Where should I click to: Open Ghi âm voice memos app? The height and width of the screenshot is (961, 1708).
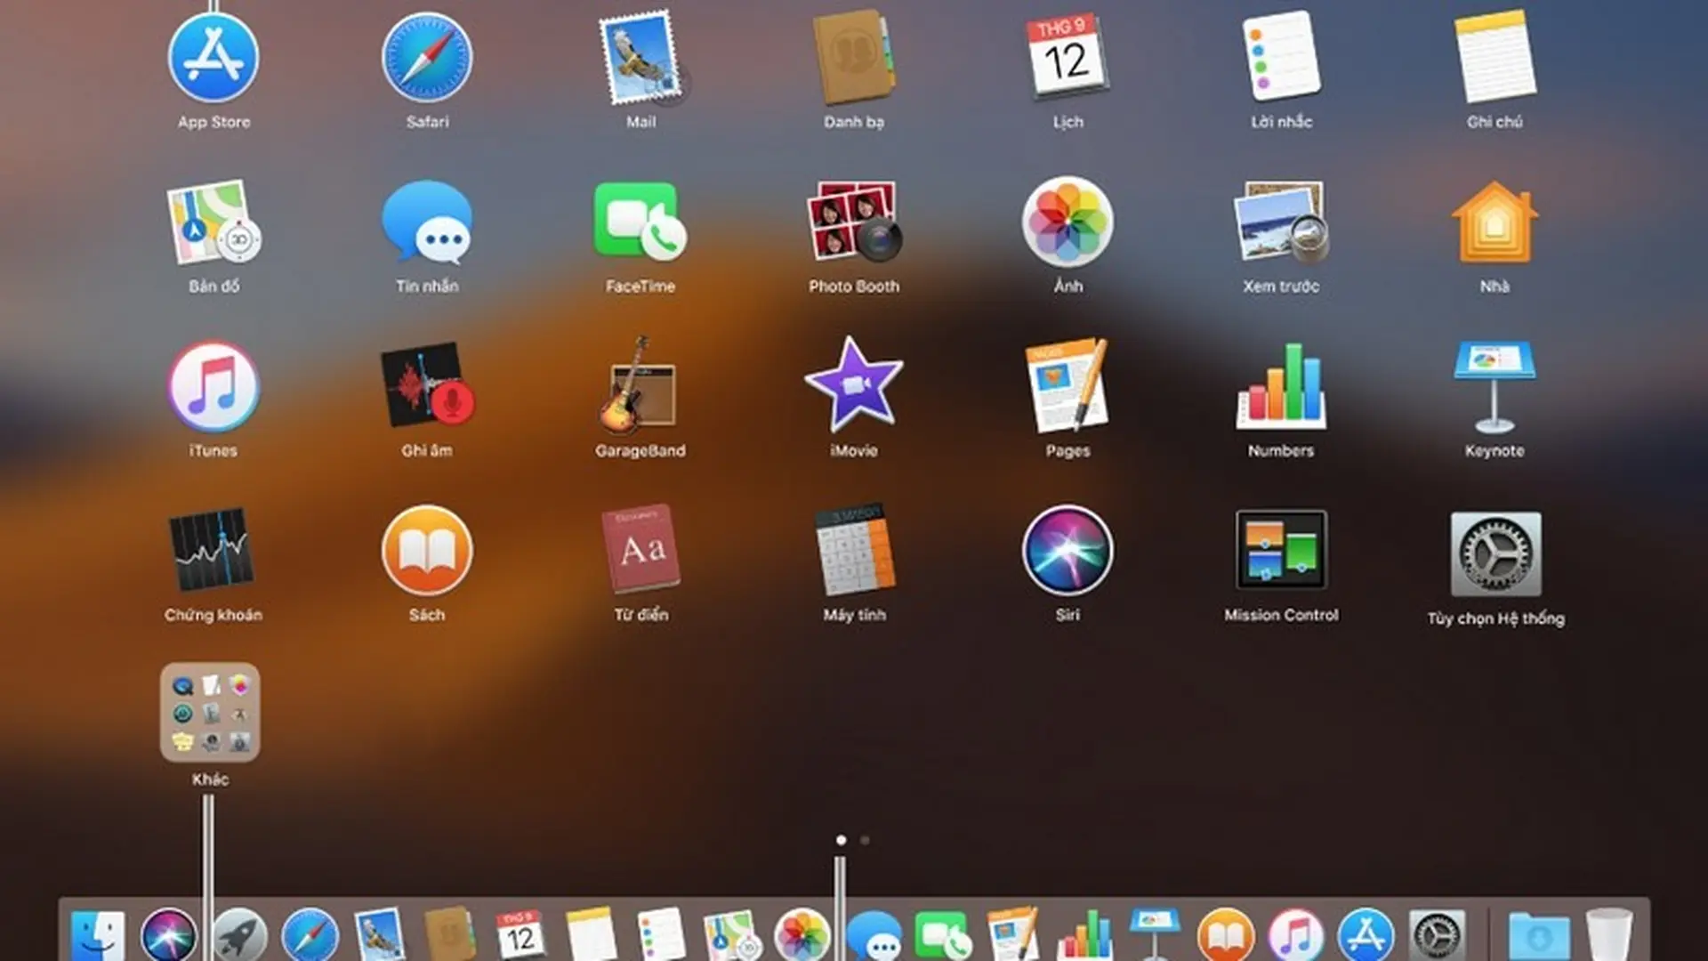coord(427,385)
